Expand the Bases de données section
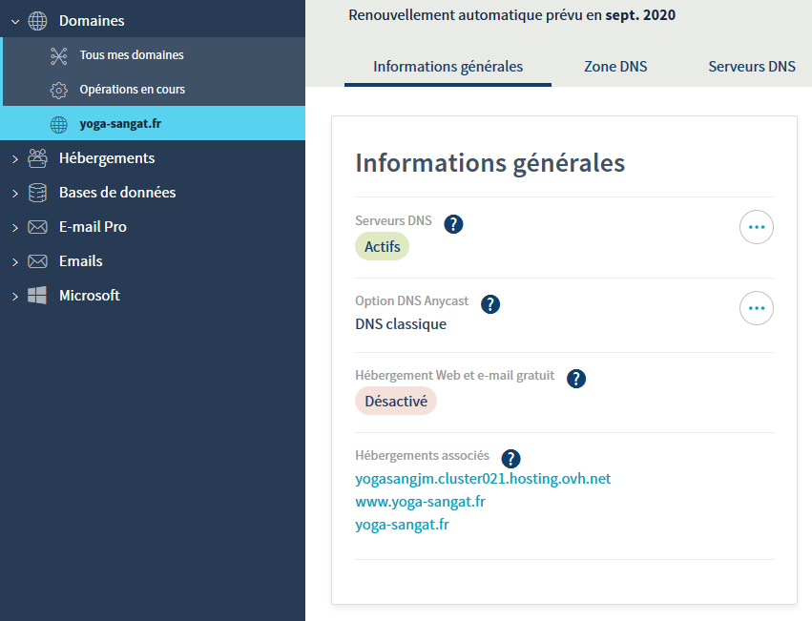812x621 pixels. pyautogui.click(x=14, y=193)
